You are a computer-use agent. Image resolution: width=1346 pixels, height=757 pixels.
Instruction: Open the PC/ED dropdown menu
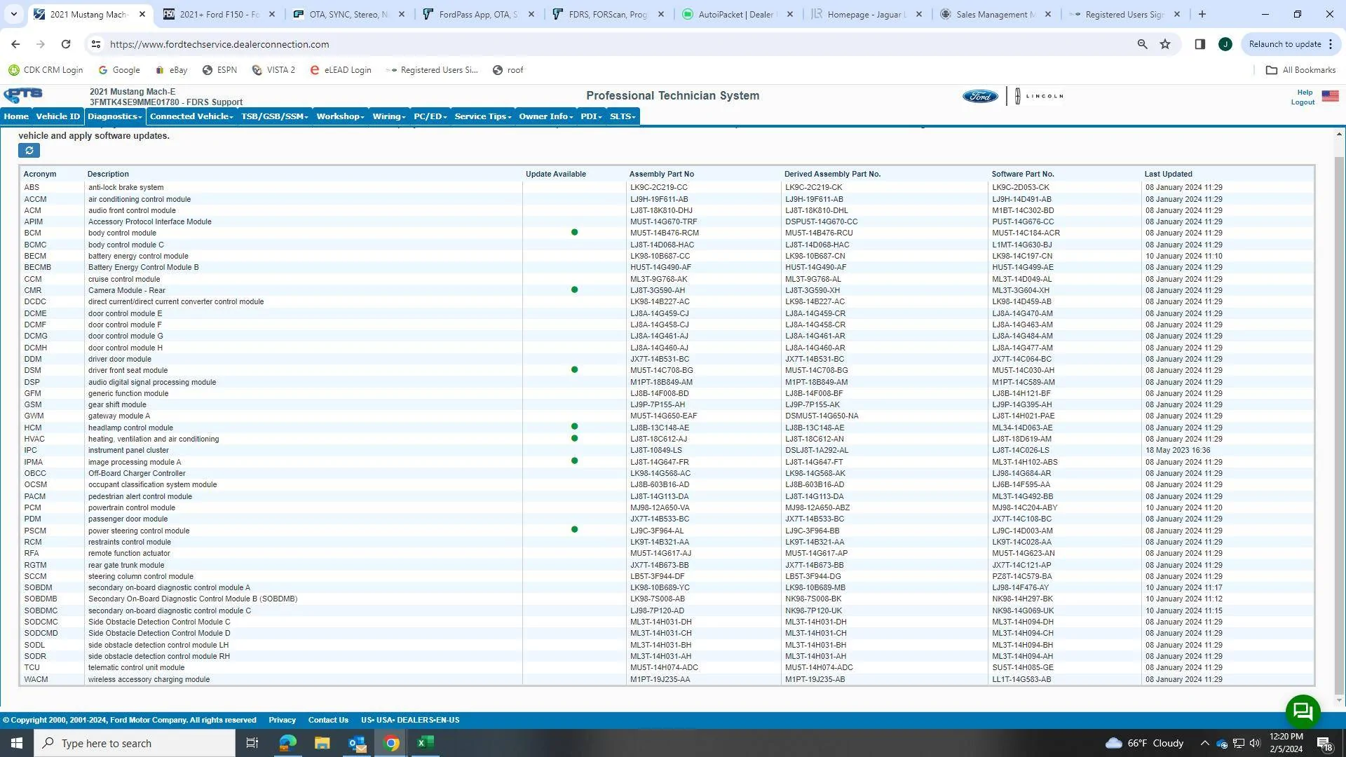coord(430,116)
